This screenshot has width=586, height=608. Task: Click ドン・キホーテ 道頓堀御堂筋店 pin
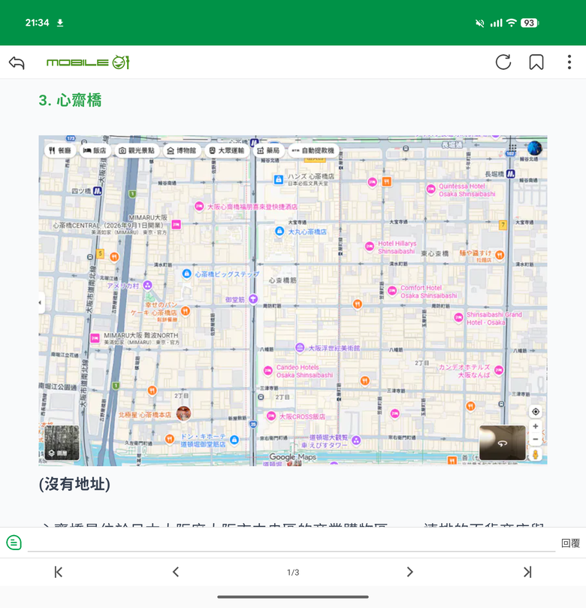point(234,440)
